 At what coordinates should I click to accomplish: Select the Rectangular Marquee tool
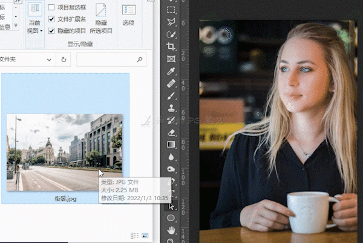click(x=171, y=10)
